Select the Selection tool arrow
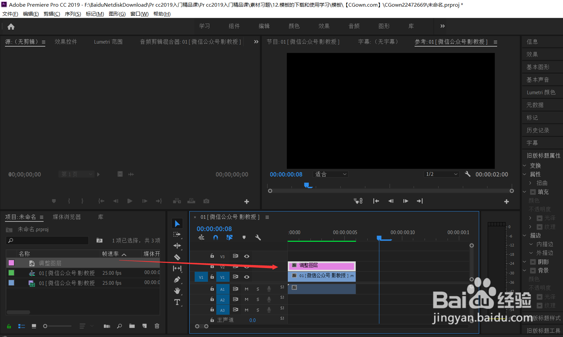 pos(177,224)
